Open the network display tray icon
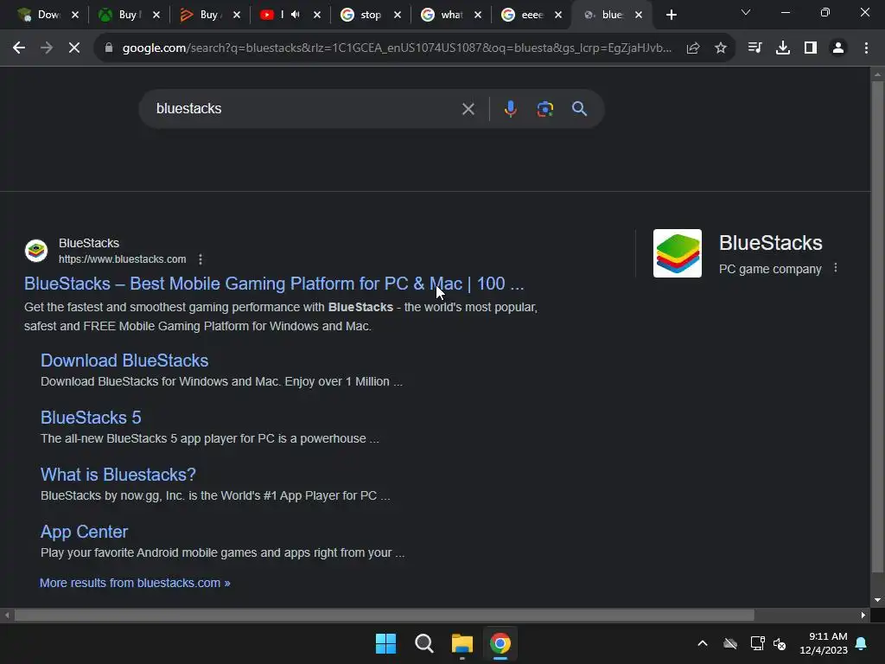The height and width of the screenshot is (664, 885). pyautogui.click(x=757, y=643)
